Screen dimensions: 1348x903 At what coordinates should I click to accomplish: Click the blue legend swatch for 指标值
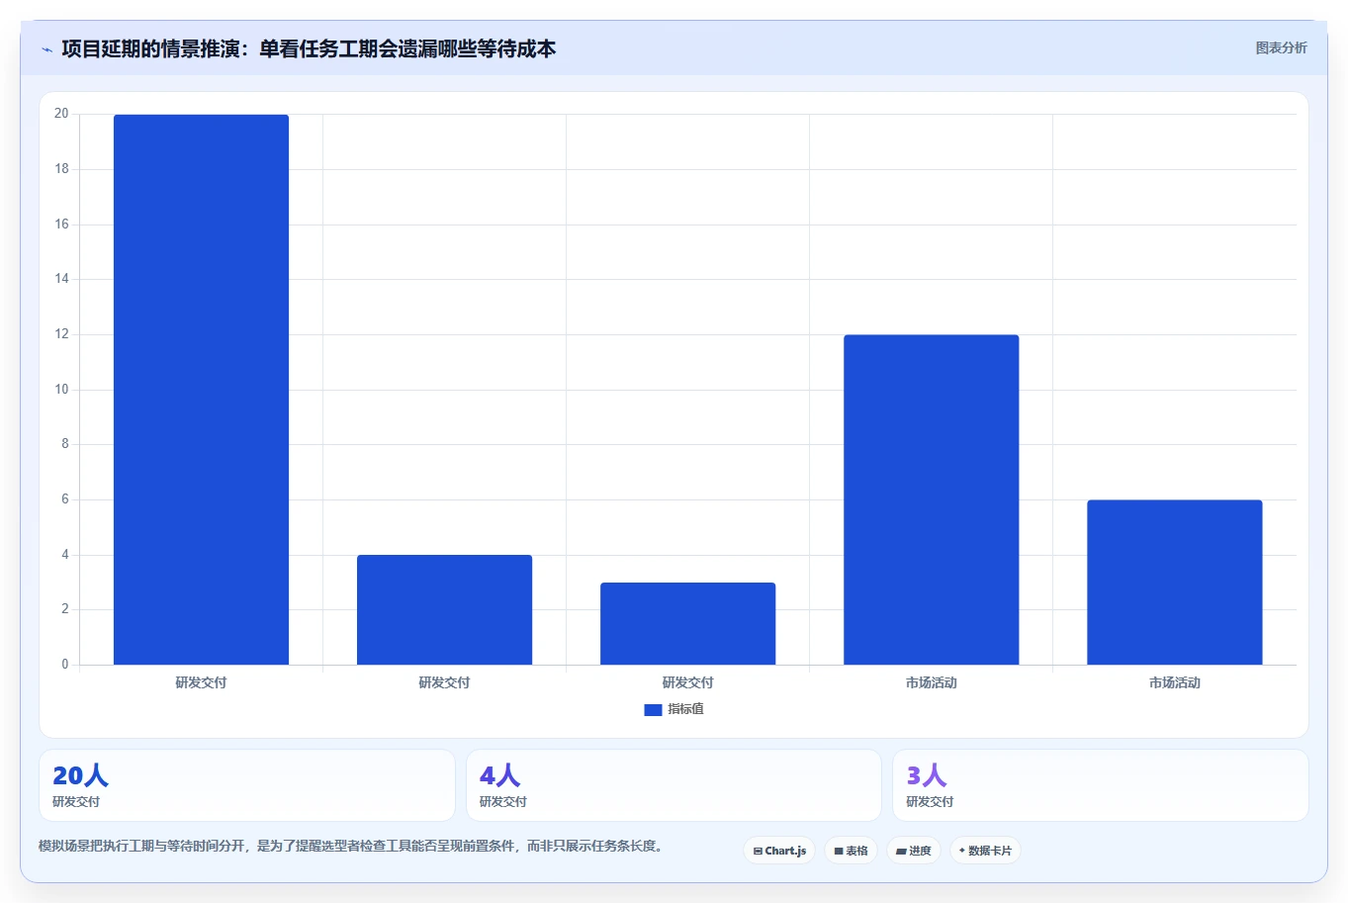point(653,710)
